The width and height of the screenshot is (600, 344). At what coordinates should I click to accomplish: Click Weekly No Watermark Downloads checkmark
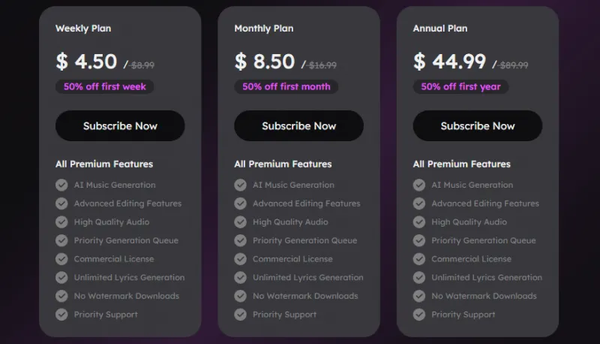pyautogui.click(x=61, y=296)
